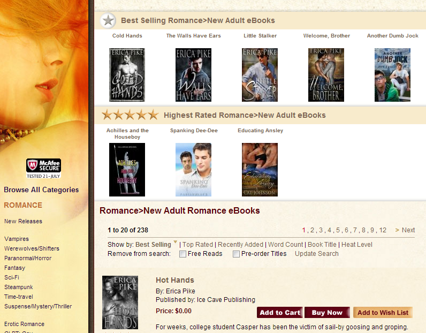426x333 pixels.
Task: Open Achilles and the Houseboy title link
Action: tap(127, 133)
